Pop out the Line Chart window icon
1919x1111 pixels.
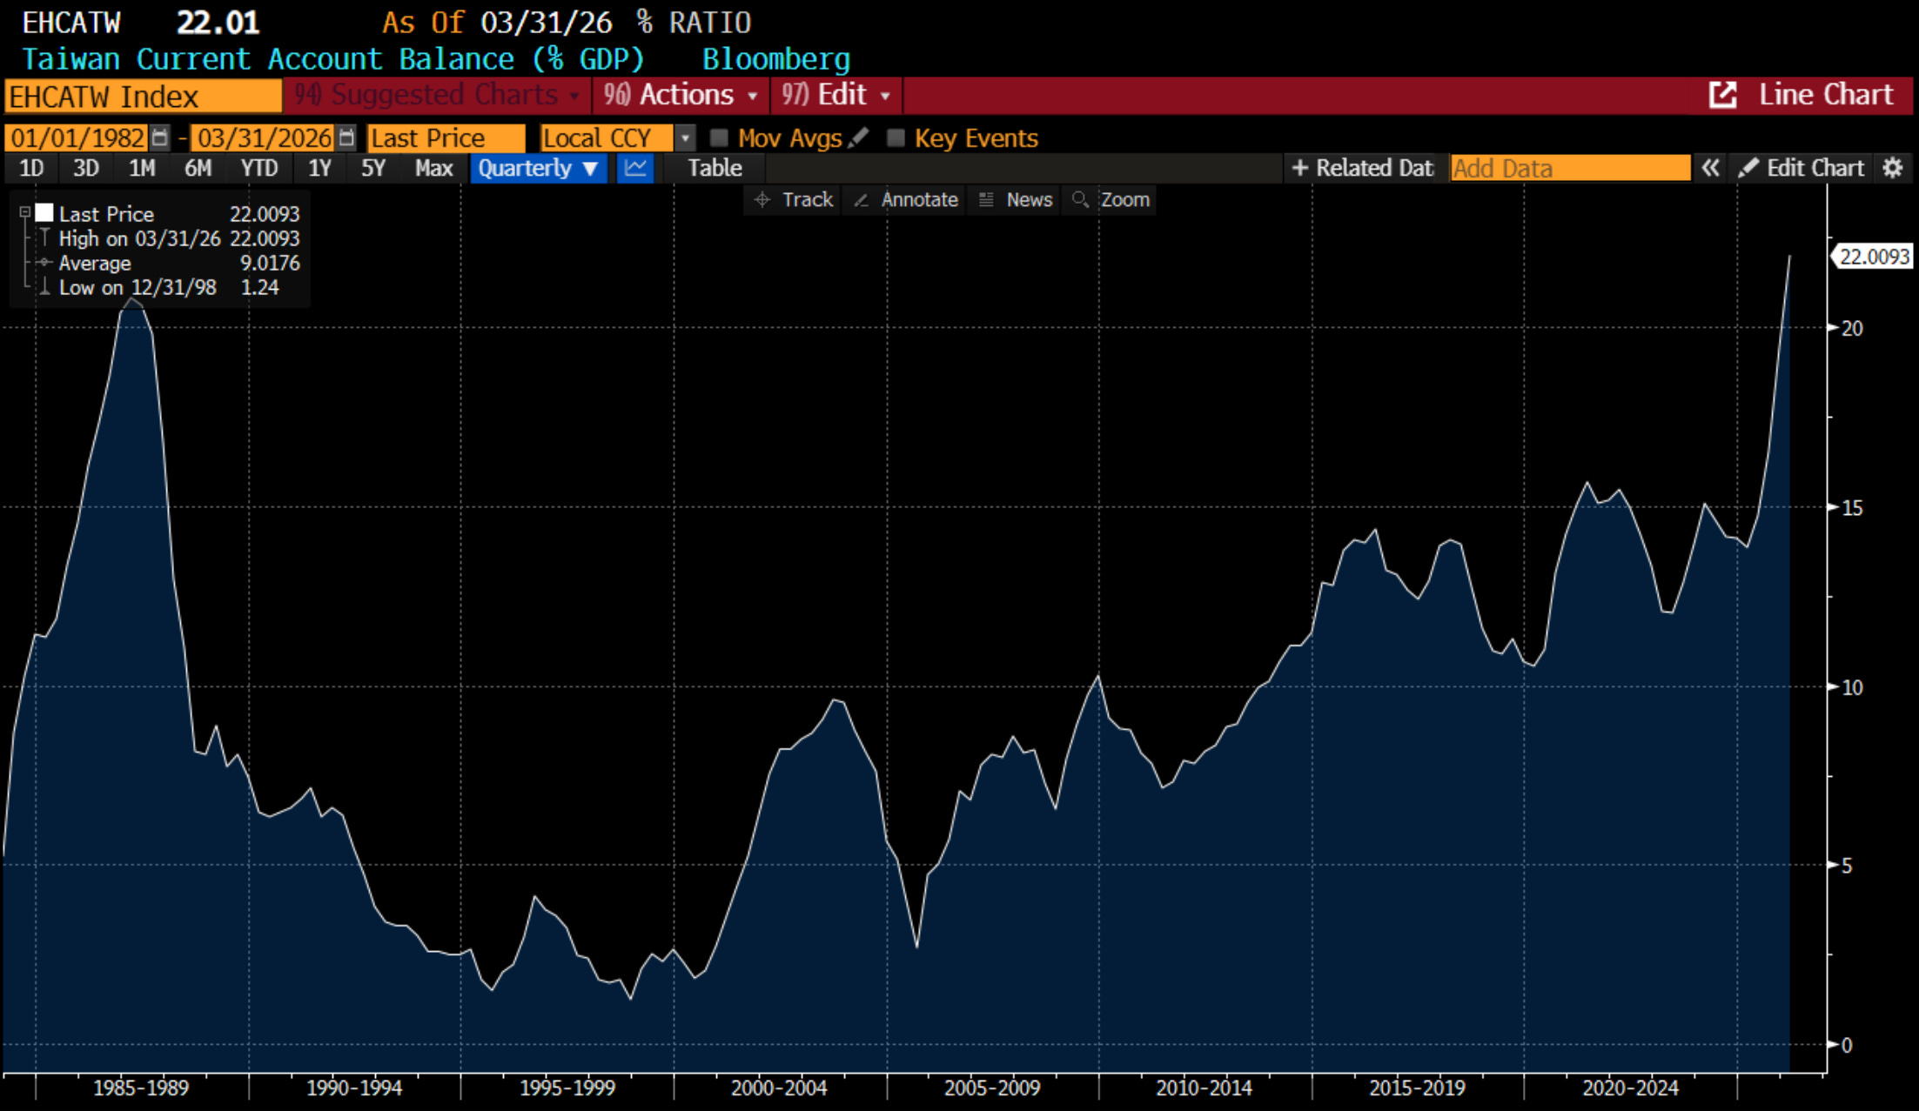click(1722, 95)
